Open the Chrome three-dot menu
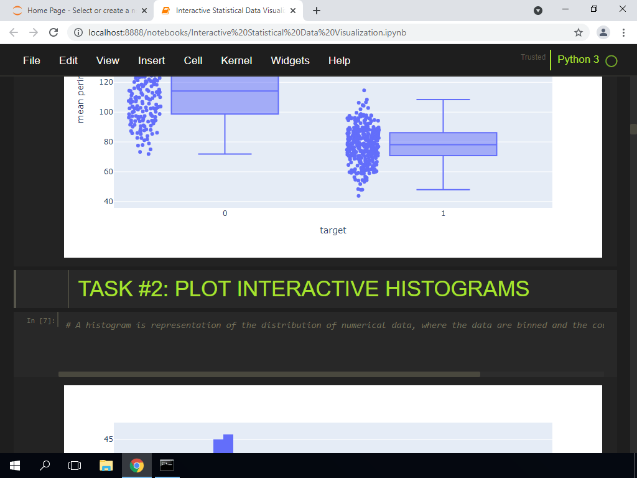 [624, 32]
